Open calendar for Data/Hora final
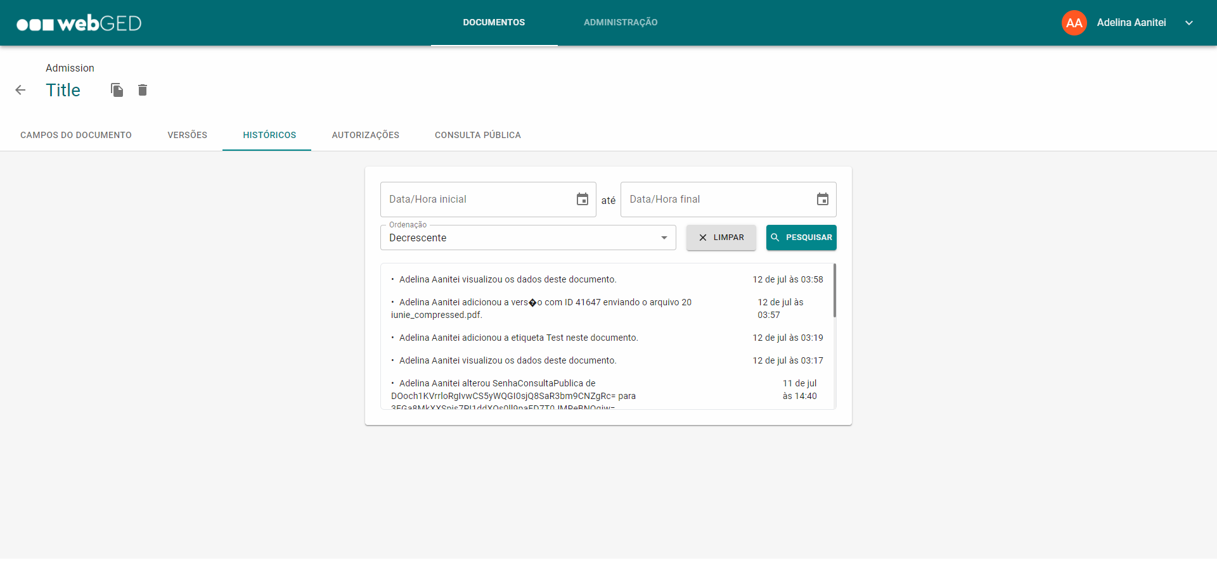Viewport: 1217px width, 577px height. click(822, 200)
